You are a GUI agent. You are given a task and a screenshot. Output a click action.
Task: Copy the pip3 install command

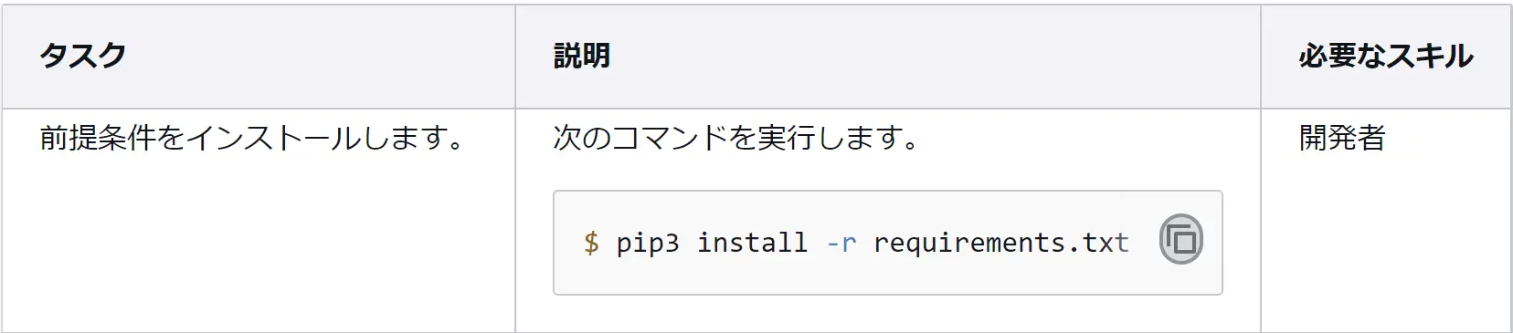[1180, 240]
